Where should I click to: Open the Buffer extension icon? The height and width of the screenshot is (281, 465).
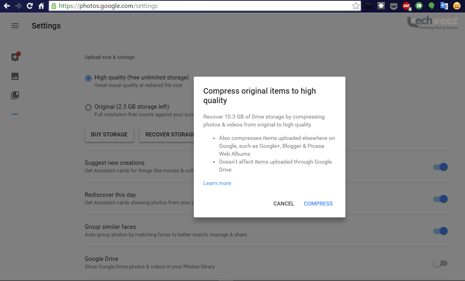(x=368, y=6)
